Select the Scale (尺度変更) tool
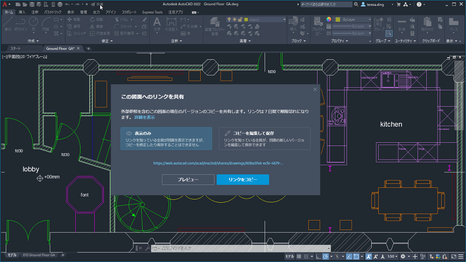466x262 pixels. tap(100, 33)
